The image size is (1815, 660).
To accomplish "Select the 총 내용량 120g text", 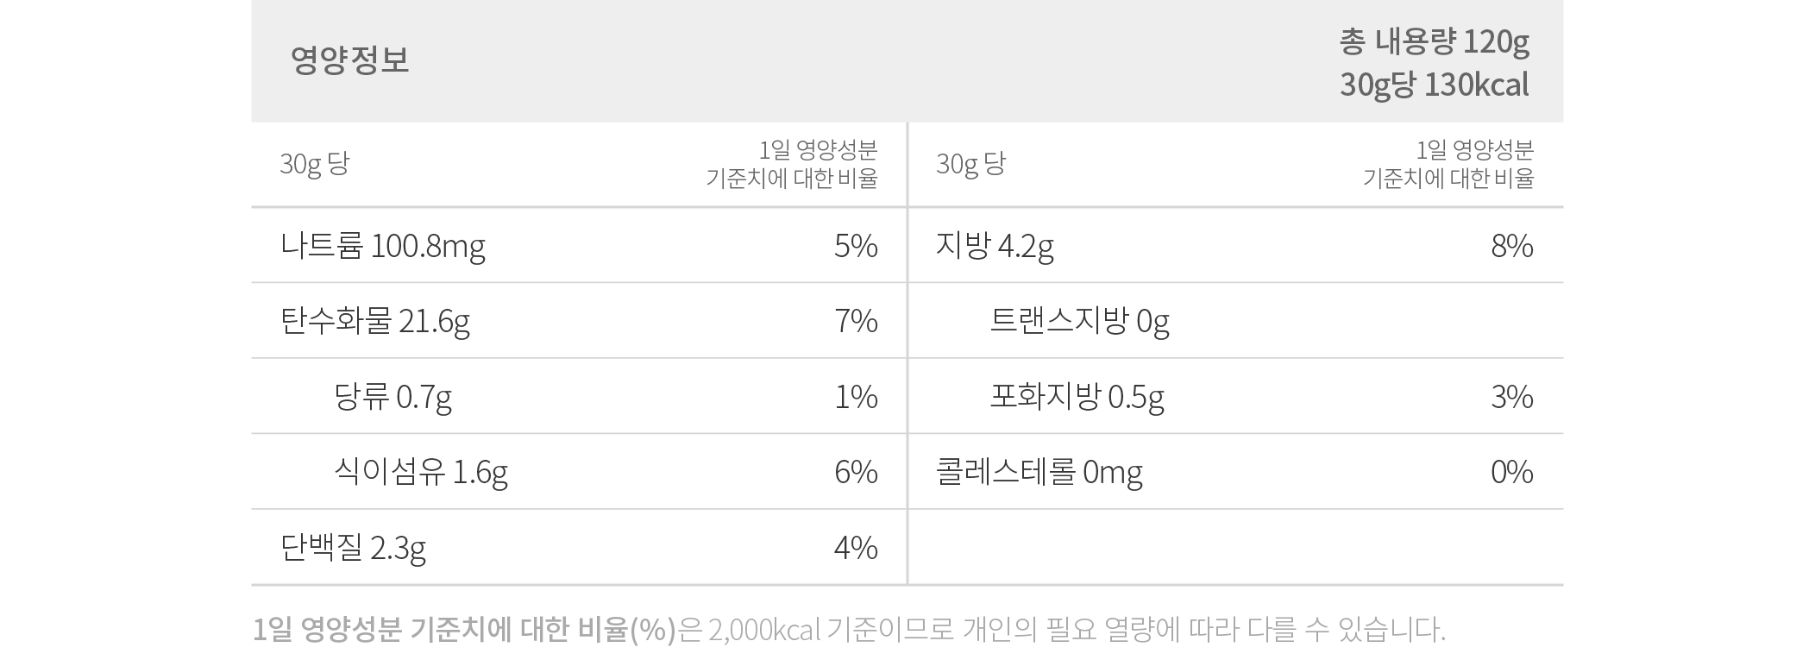I will pos(1434,41).
